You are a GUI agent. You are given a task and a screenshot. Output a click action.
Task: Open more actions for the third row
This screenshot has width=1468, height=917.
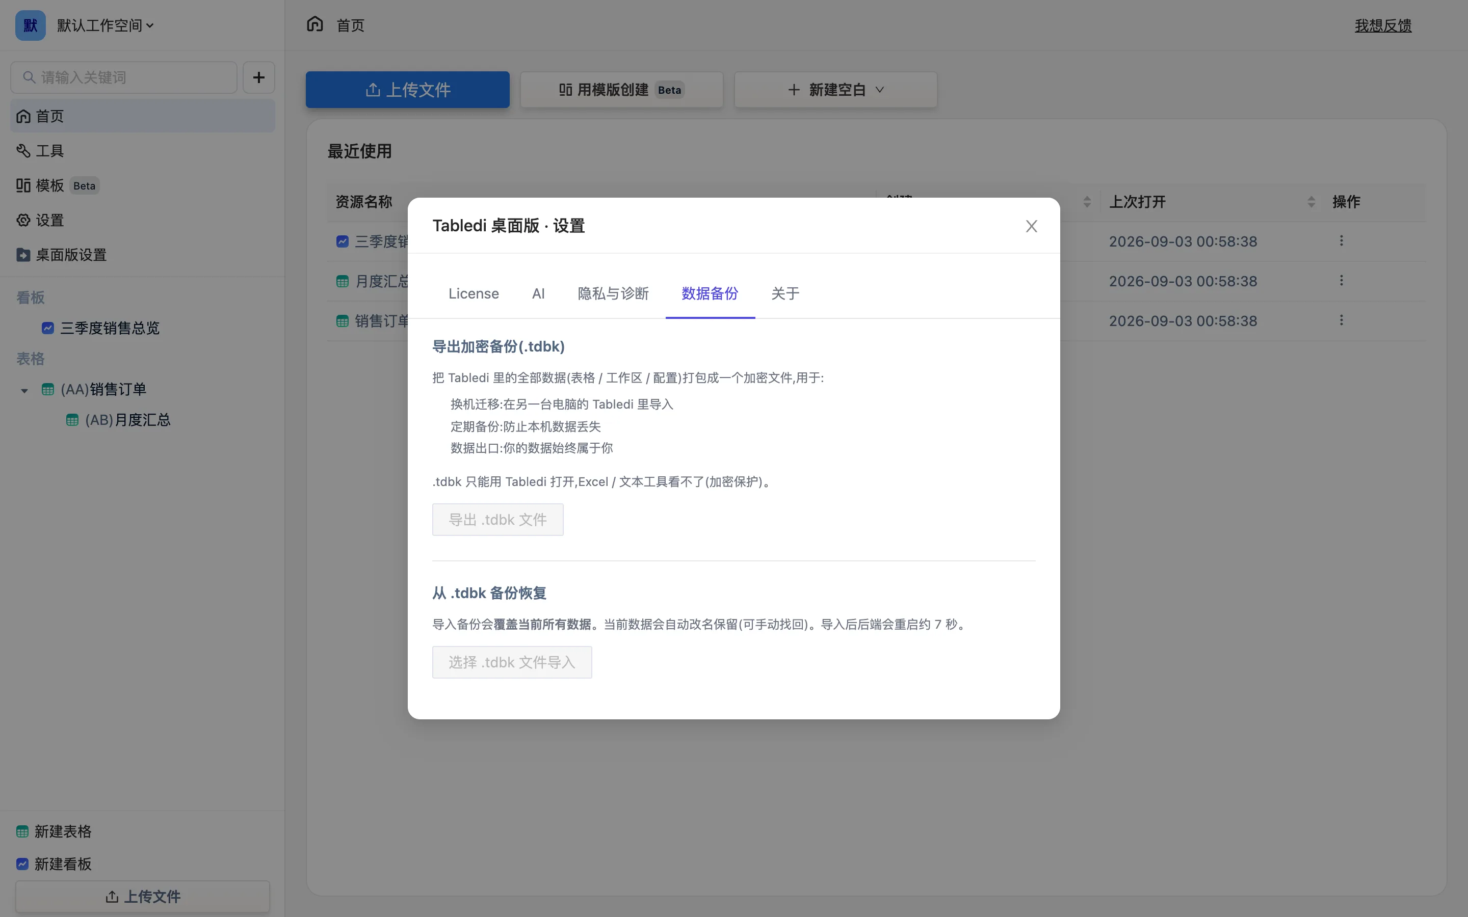click(1341, 319)
